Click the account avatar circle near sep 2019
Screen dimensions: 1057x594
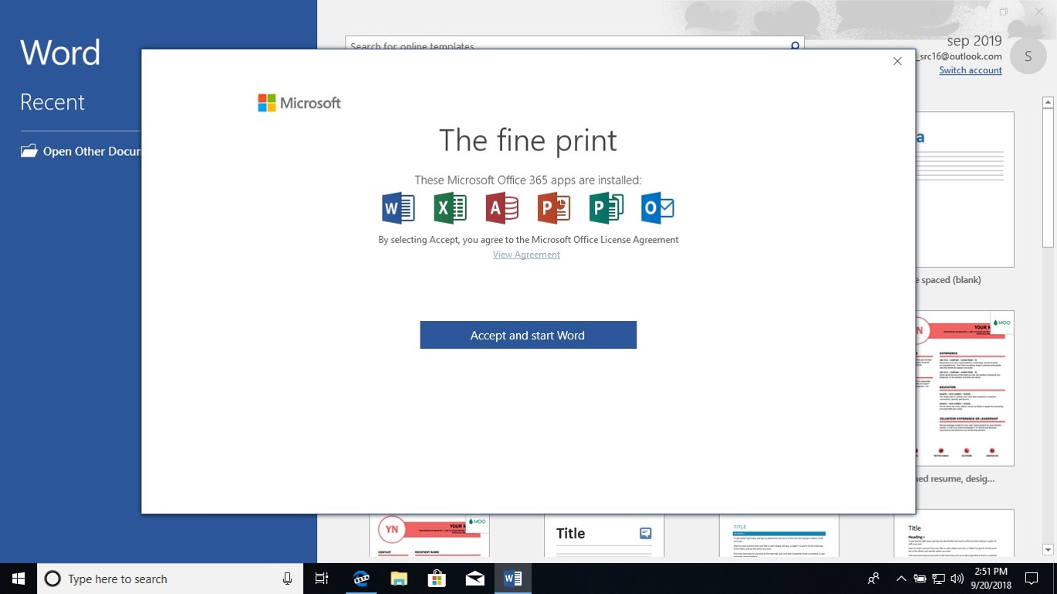(1028, 56)
